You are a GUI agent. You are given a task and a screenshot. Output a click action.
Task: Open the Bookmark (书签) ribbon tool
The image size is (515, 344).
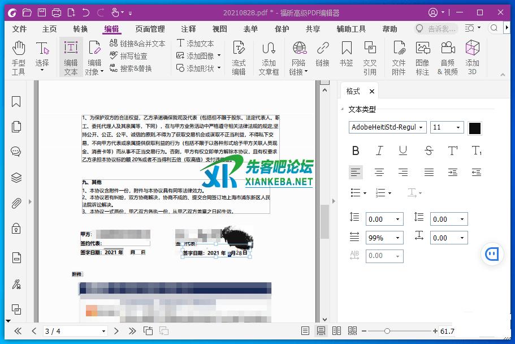point(347,57)
